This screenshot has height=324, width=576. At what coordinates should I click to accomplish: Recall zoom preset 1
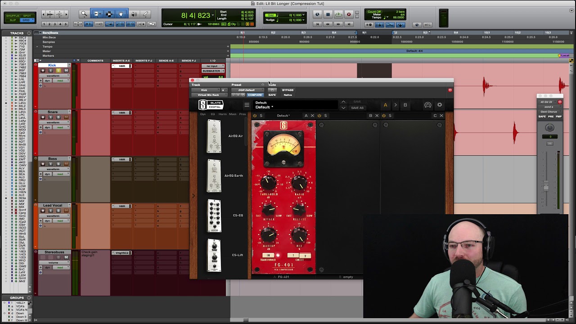45,24
